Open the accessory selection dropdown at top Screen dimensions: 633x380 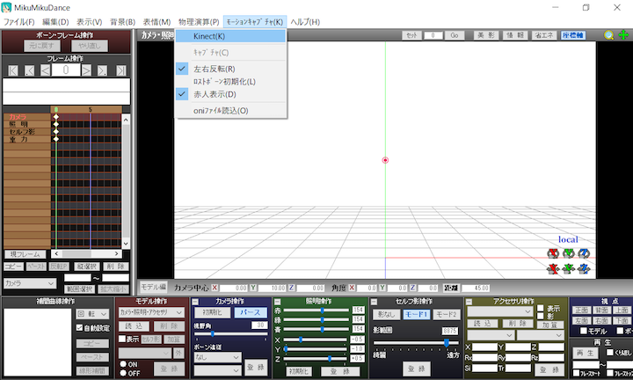499,311
